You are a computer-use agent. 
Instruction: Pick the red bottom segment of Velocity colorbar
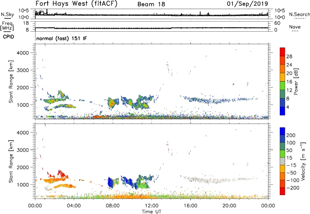(x=282, y=191)
